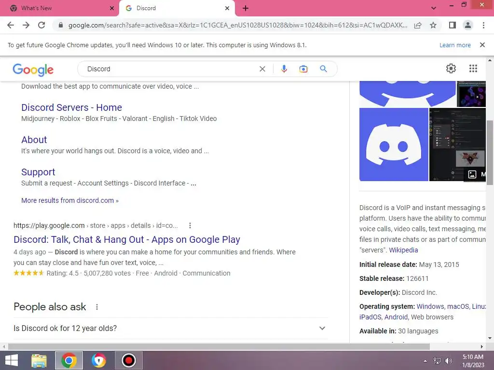Open Discord Servers - Home link
This screenshot has height=370, width=494.
tap(71, 107)
